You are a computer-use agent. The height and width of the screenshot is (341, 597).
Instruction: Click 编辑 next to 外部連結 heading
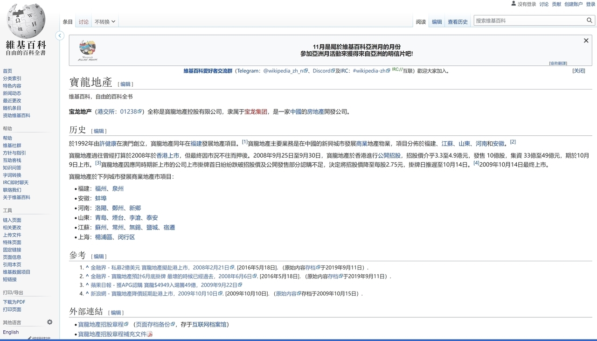pyautogui.click(x=116, y=313)
